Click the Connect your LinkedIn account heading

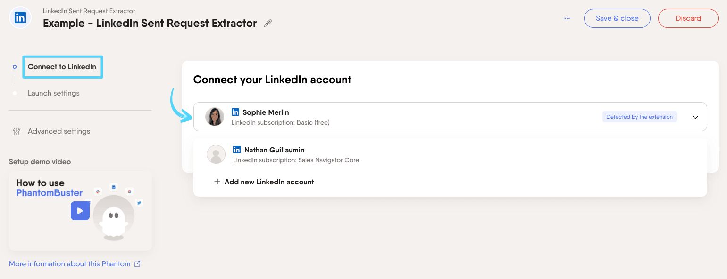point(272,80)
